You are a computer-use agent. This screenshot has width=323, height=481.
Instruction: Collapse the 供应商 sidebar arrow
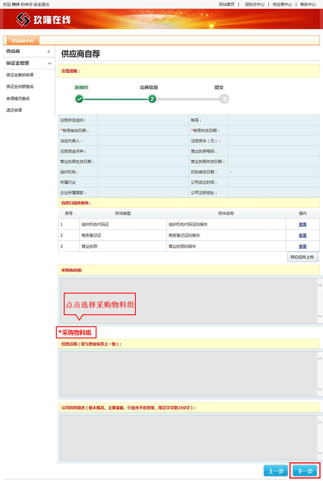click(48, 51)
